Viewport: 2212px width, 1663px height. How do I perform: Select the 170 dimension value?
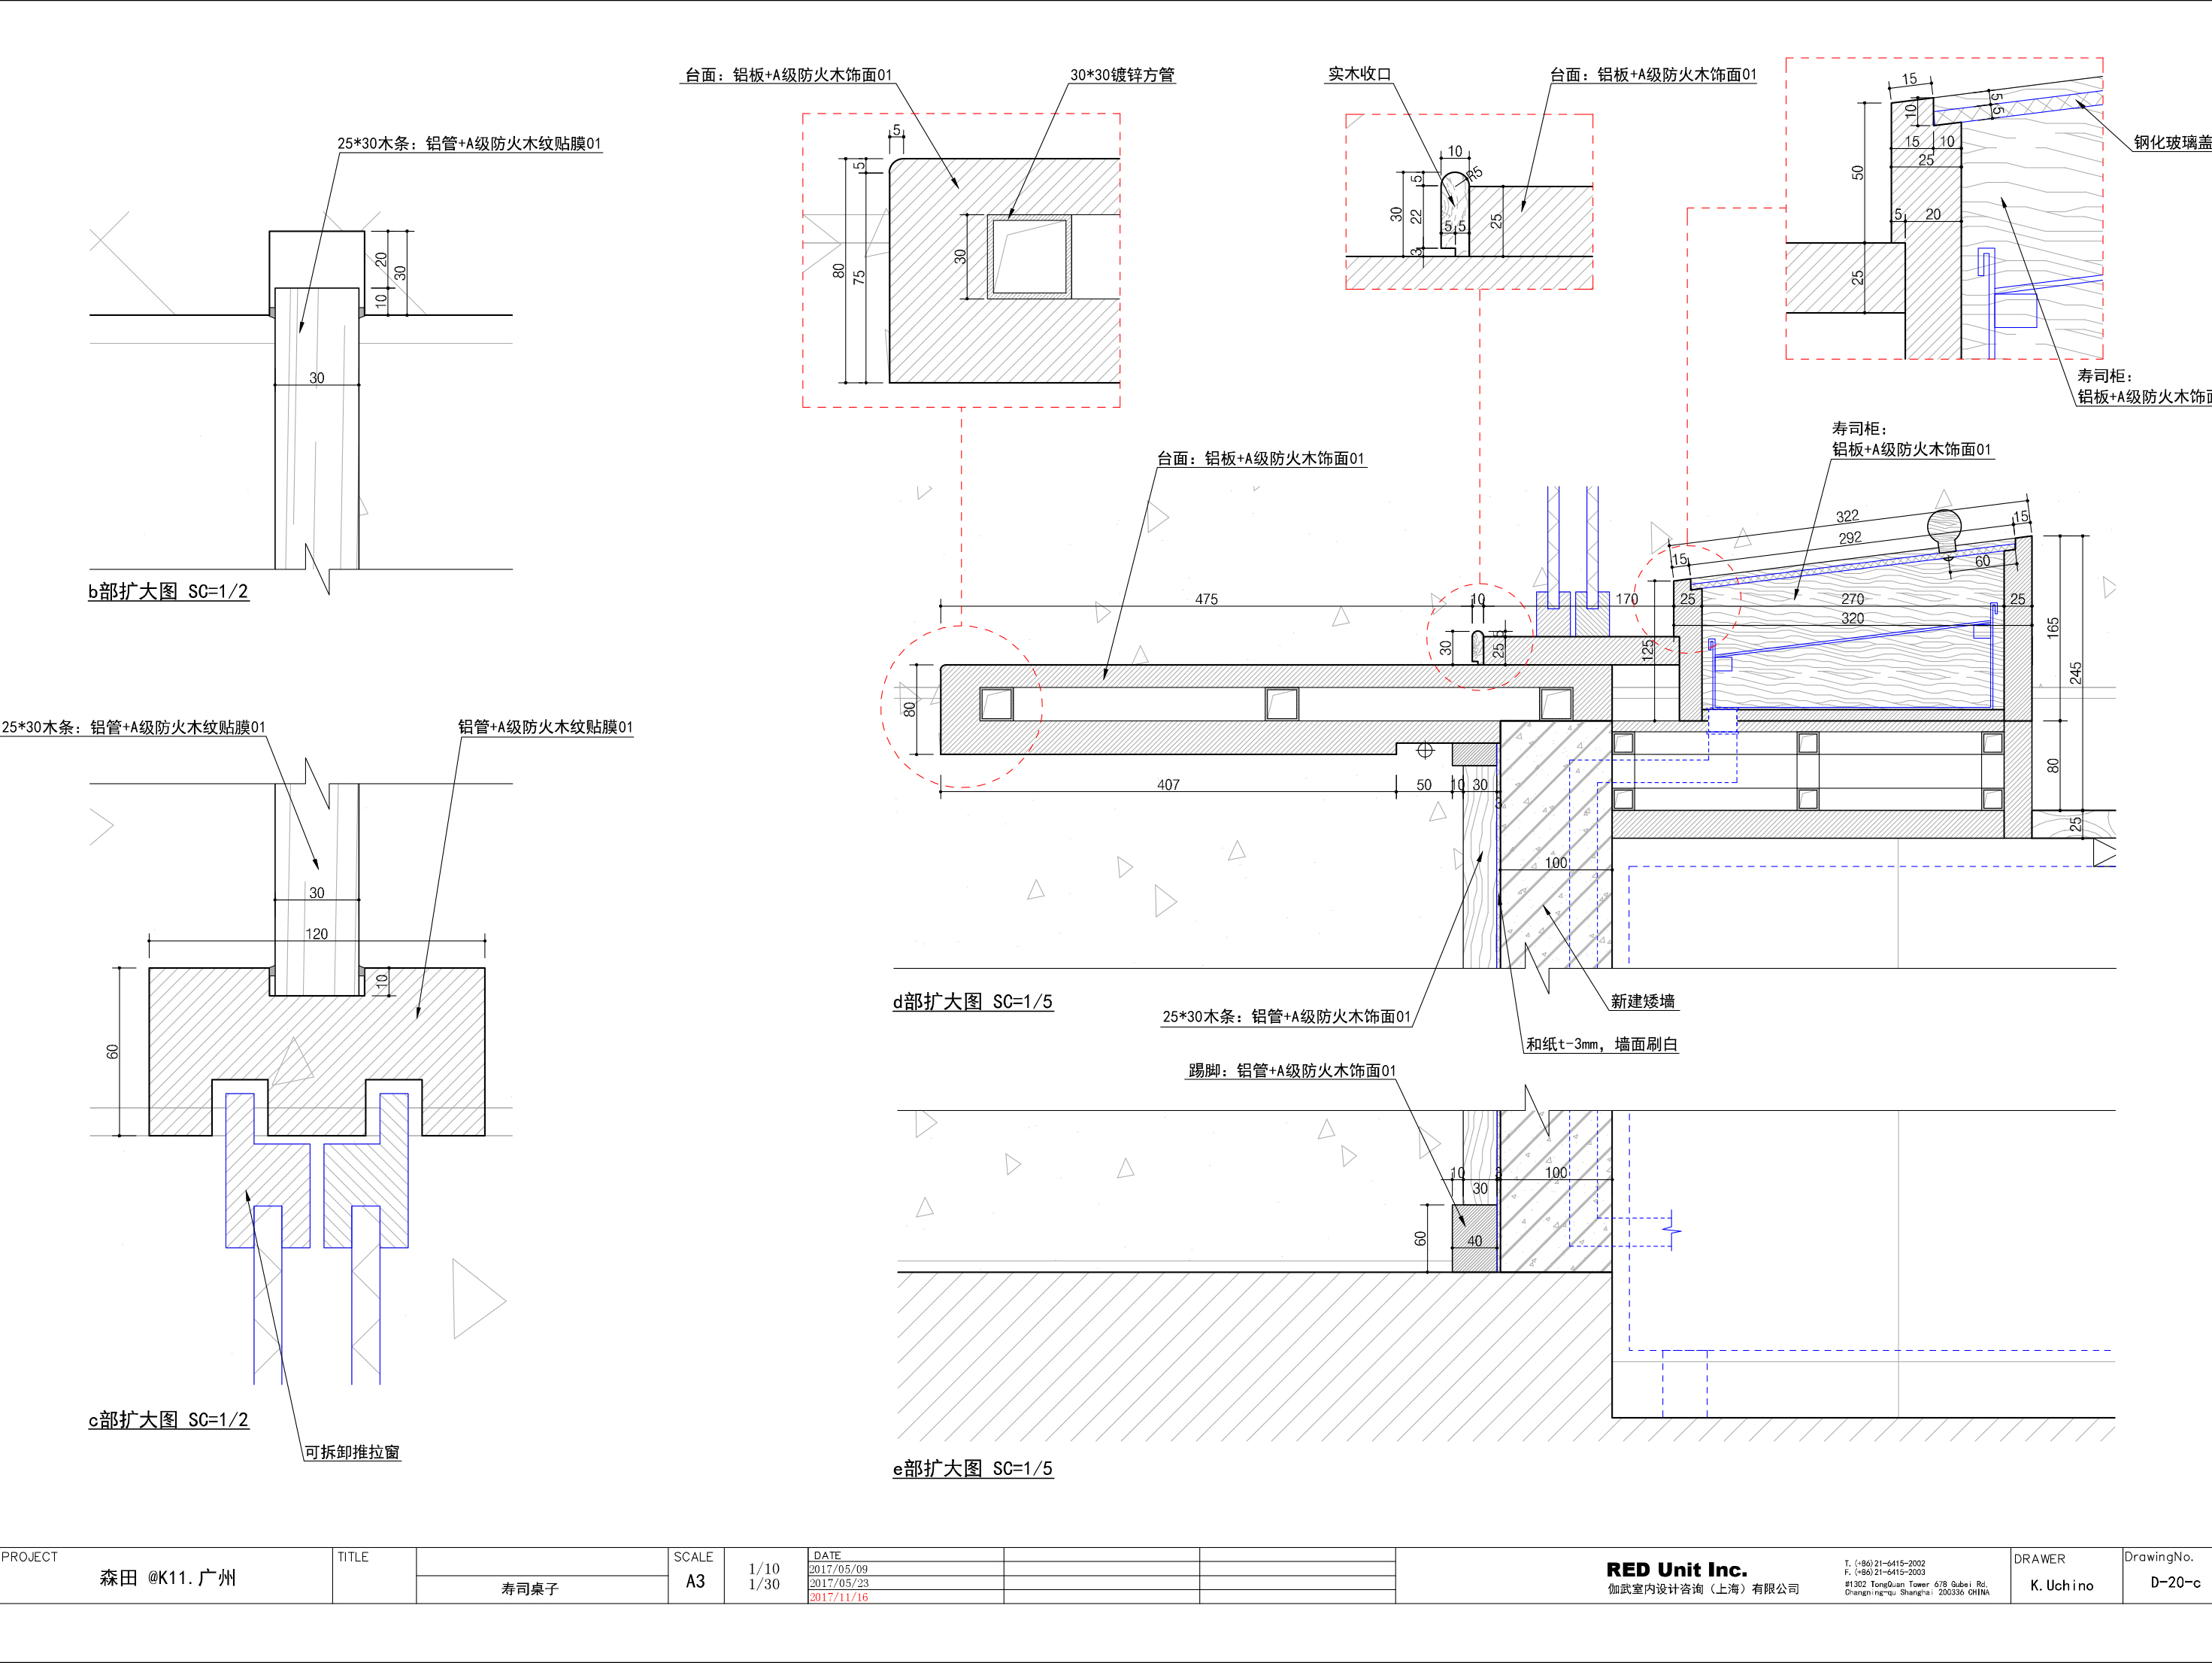(1627, 599)
